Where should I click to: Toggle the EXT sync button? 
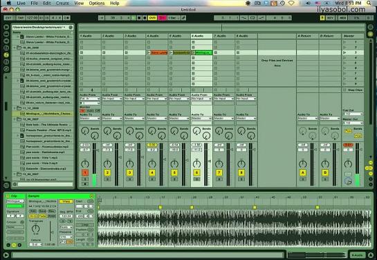point(8,18)
